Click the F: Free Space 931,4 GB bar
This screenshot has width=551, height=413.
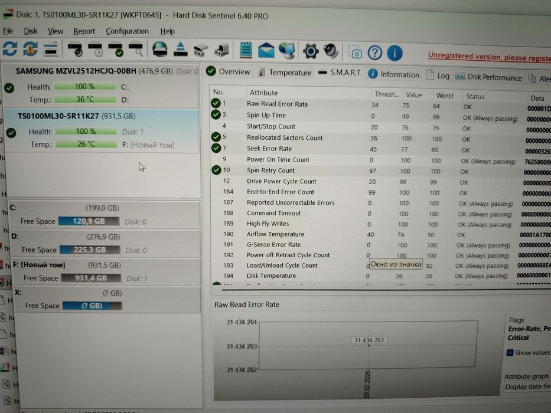coord(91,278)
